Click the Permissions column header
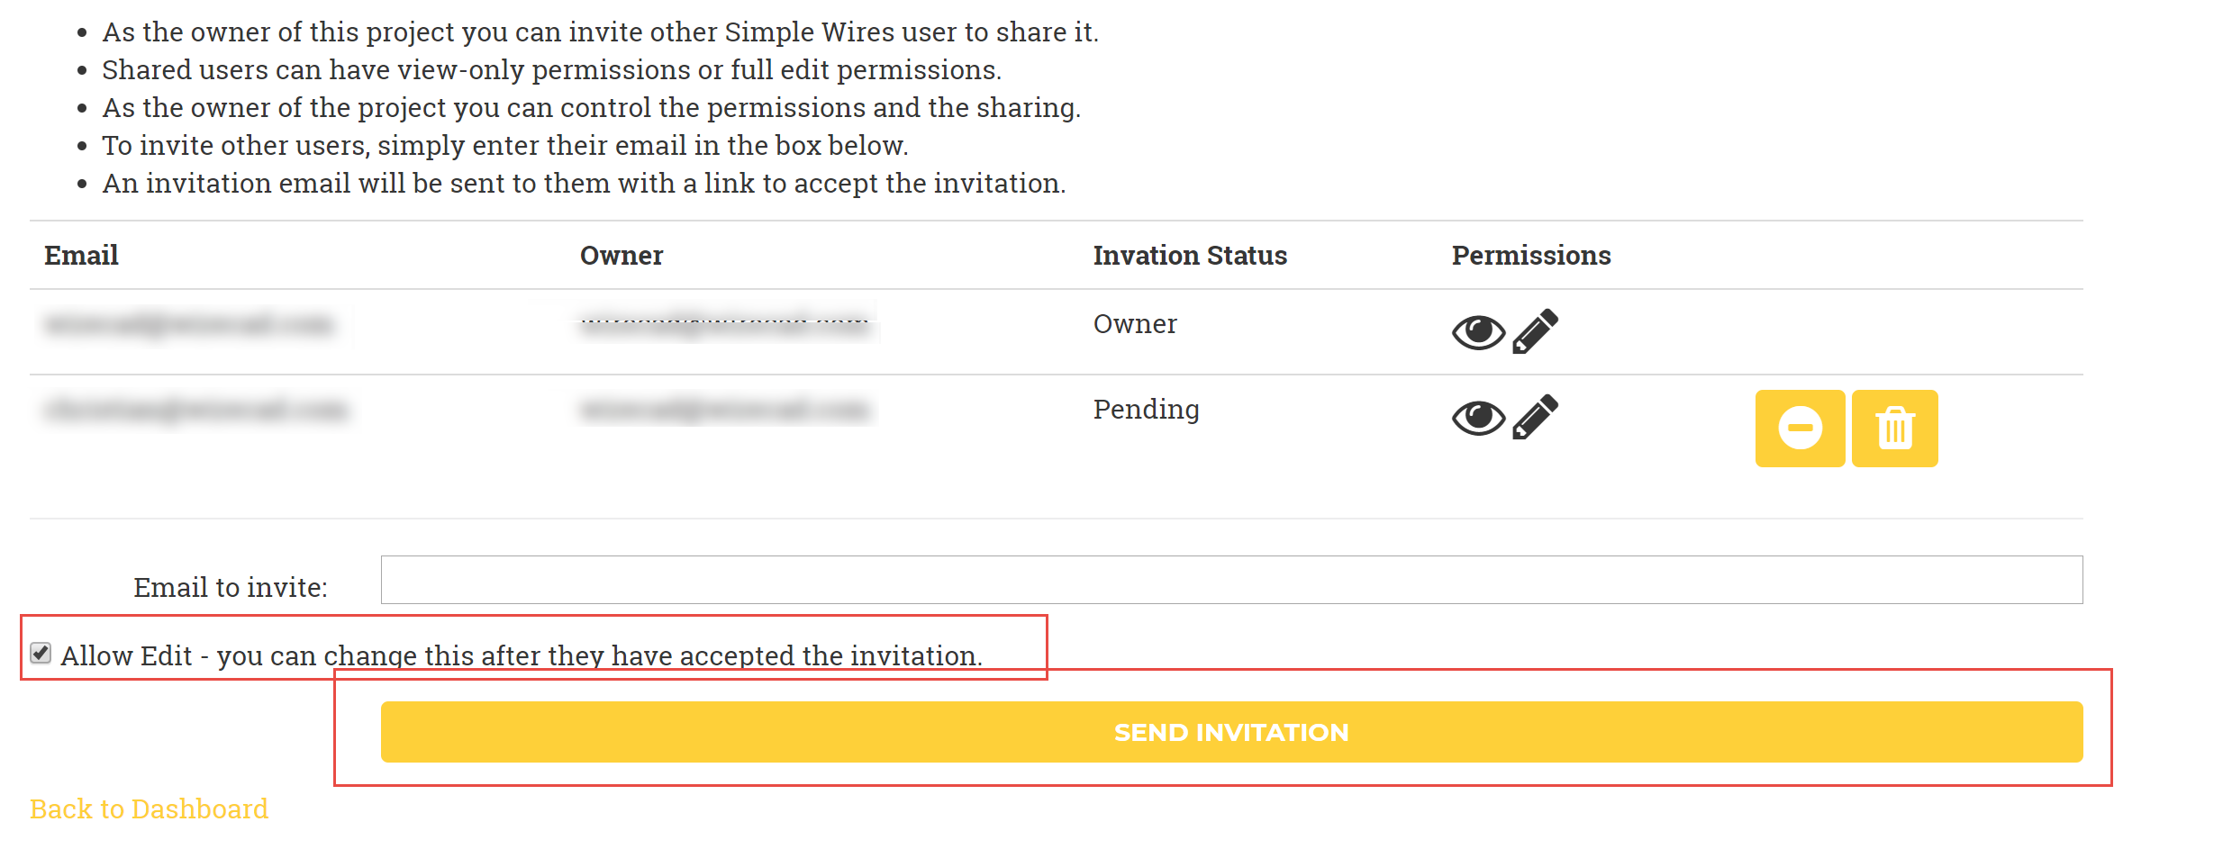The width and height of the screenshot is (2223, 867). point(1531,256)
